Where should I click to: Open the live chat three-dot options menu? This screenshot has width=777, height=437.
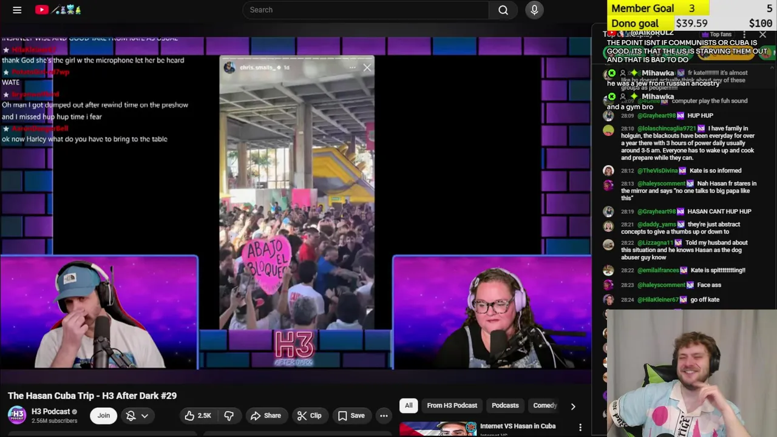744,35
